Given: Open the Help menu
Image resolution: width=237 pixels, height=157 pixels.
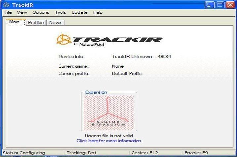Looking at the screenshot, I should 98,12.
